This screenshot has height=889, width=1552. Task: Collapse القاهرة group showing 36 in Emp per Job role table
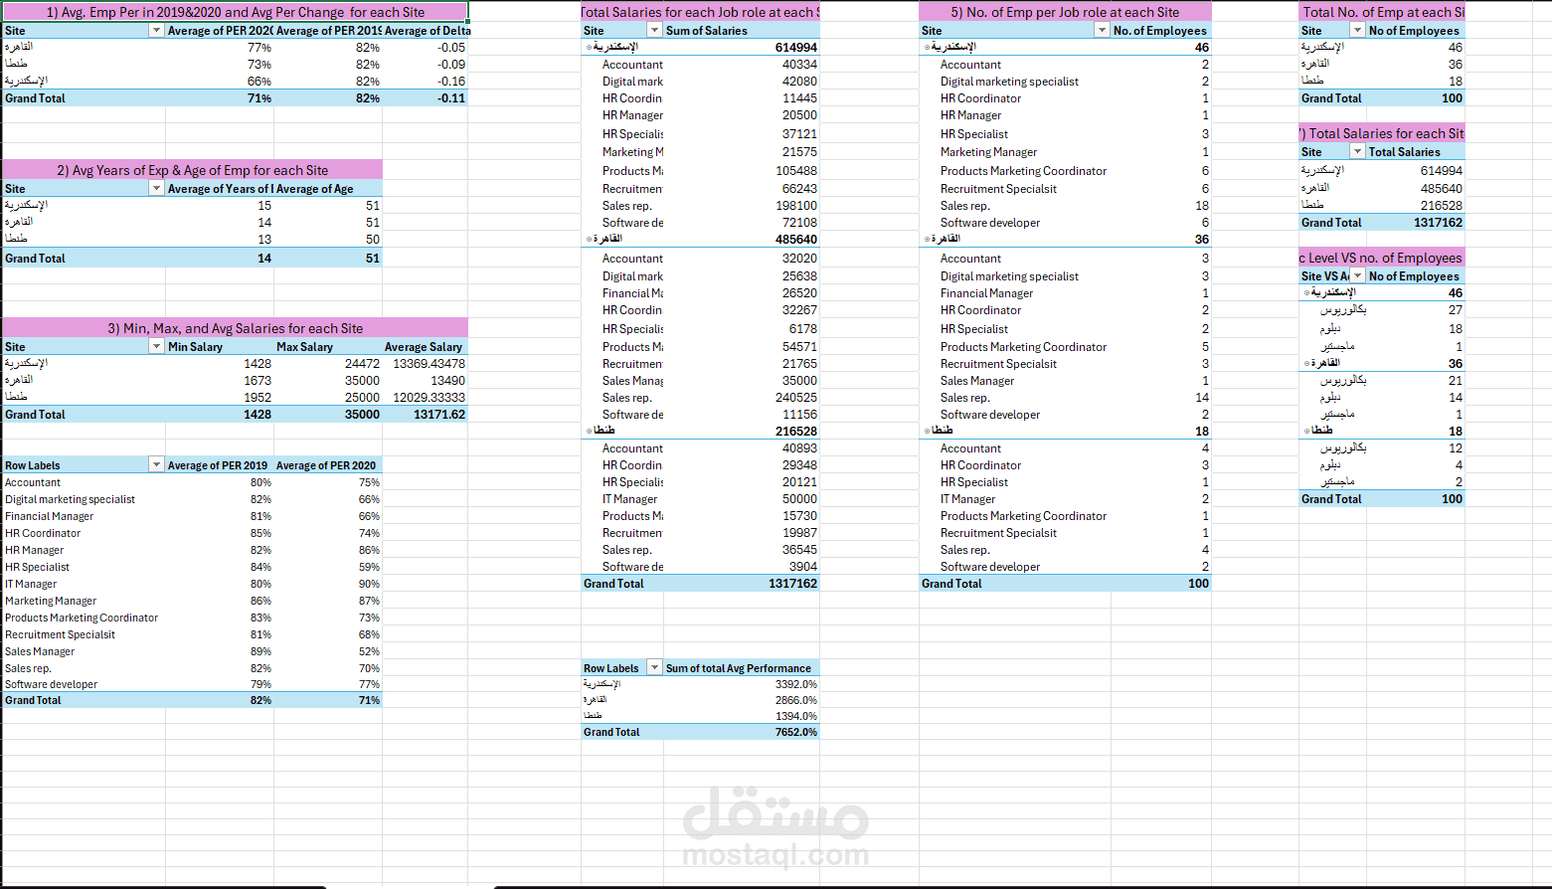[x=927, y=240]
